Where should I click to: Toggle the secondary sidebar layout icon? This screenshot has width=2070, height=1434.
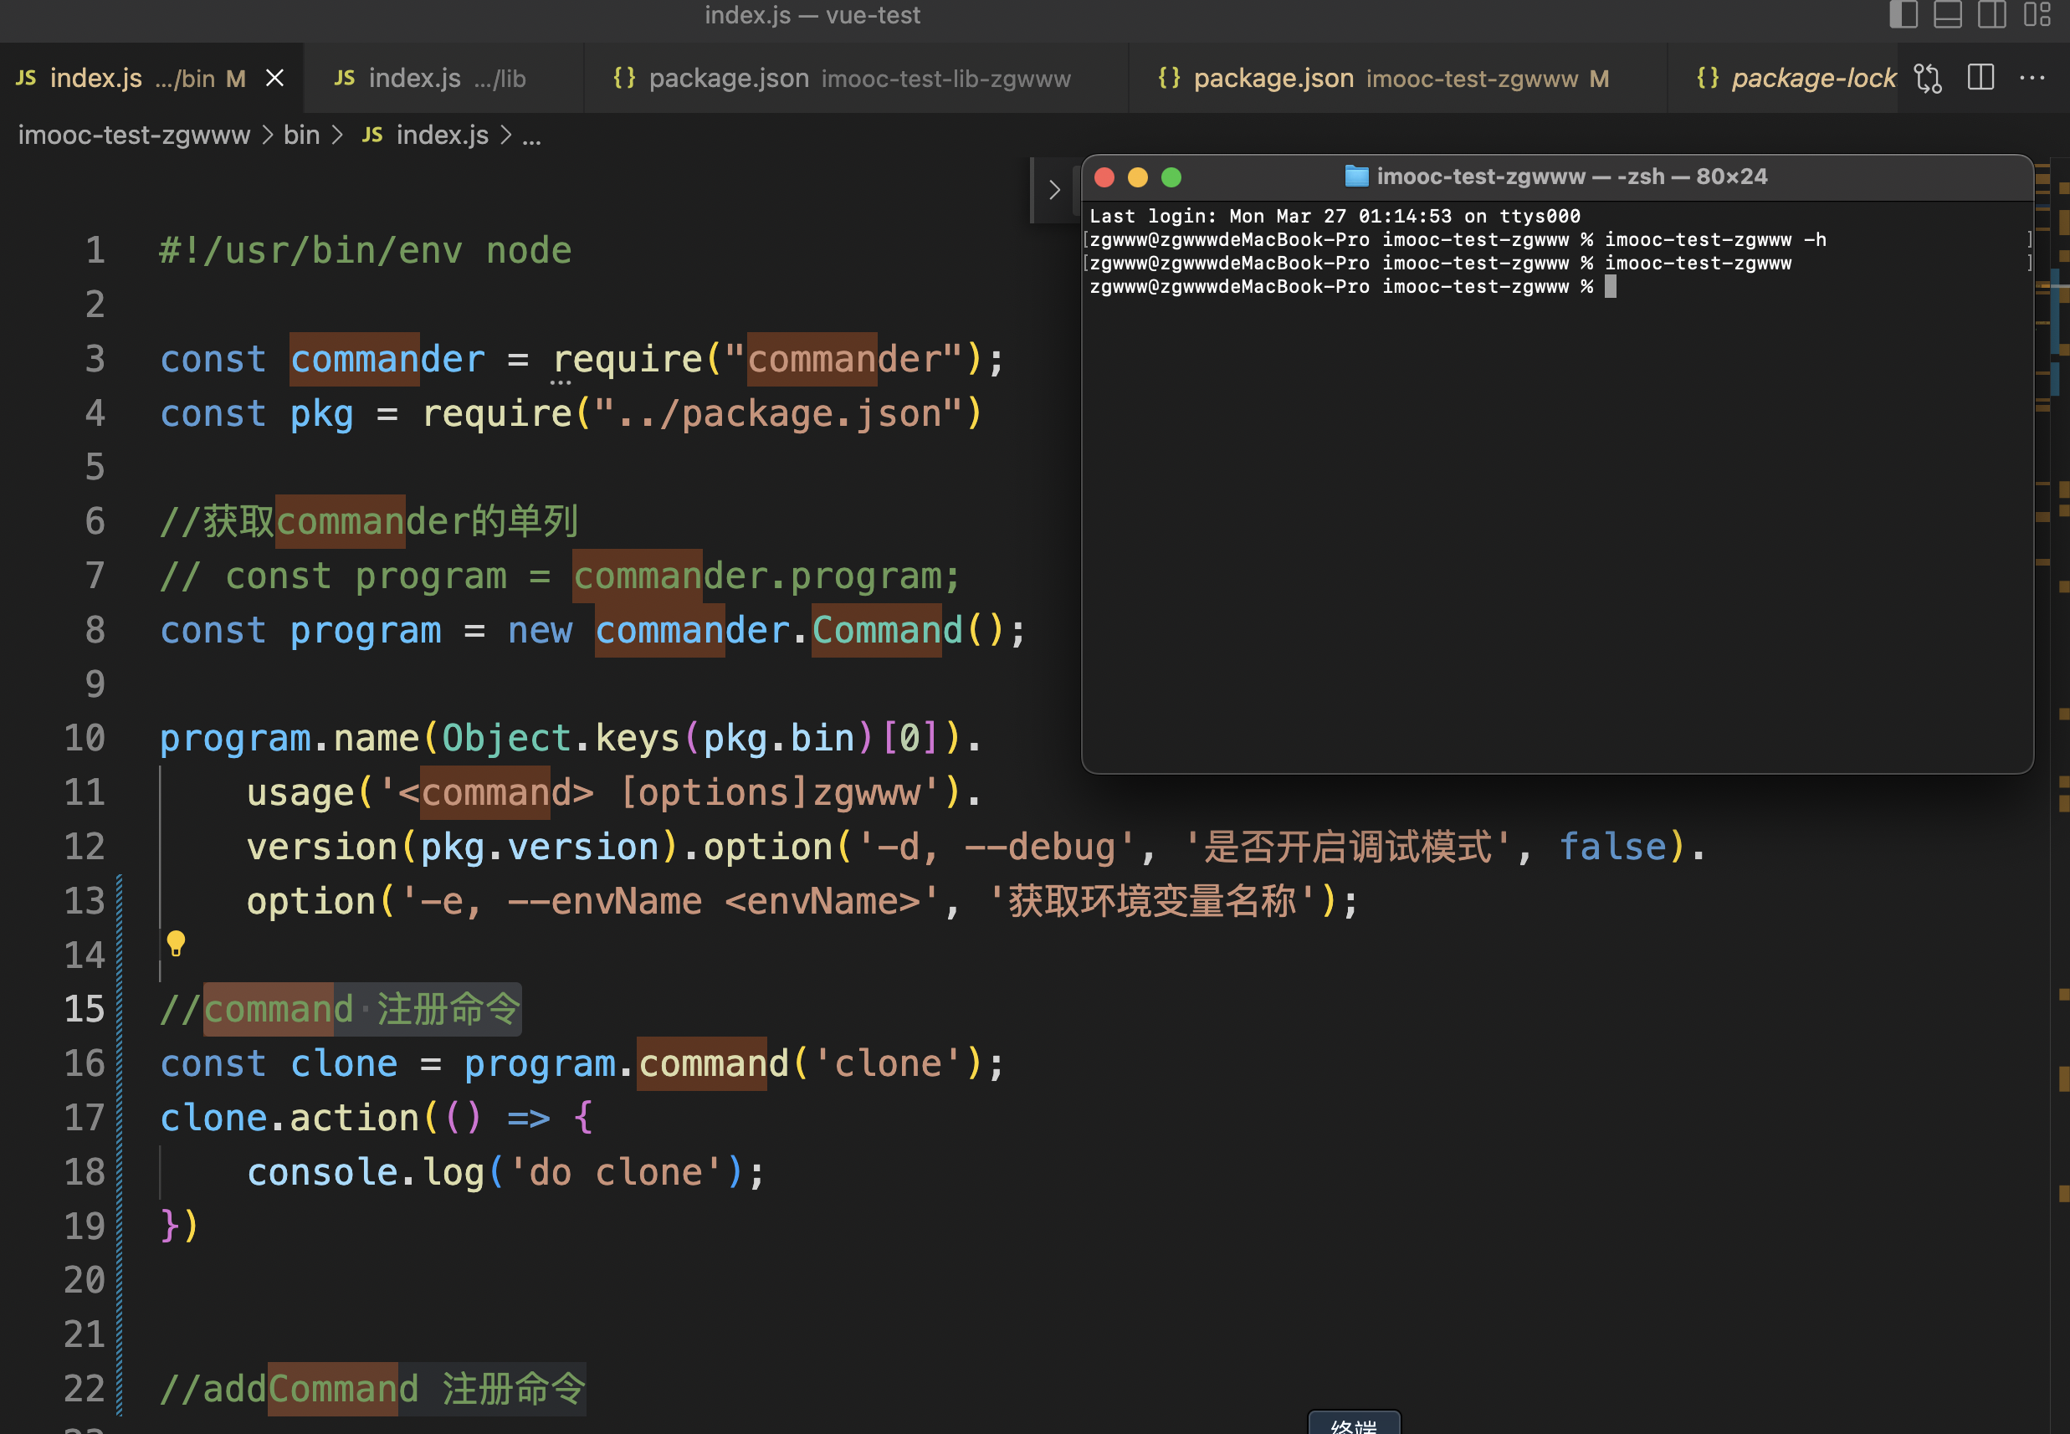click(1991, 15)
